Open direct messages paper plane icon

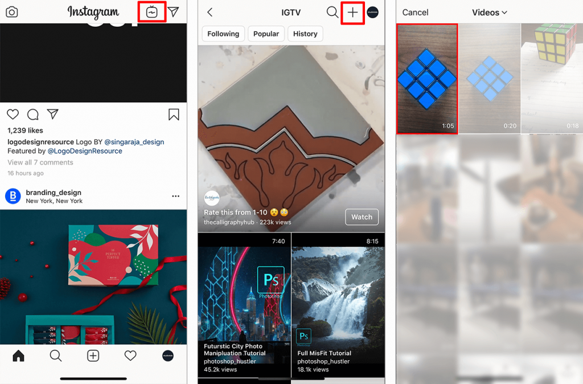[x=173, y=12]
